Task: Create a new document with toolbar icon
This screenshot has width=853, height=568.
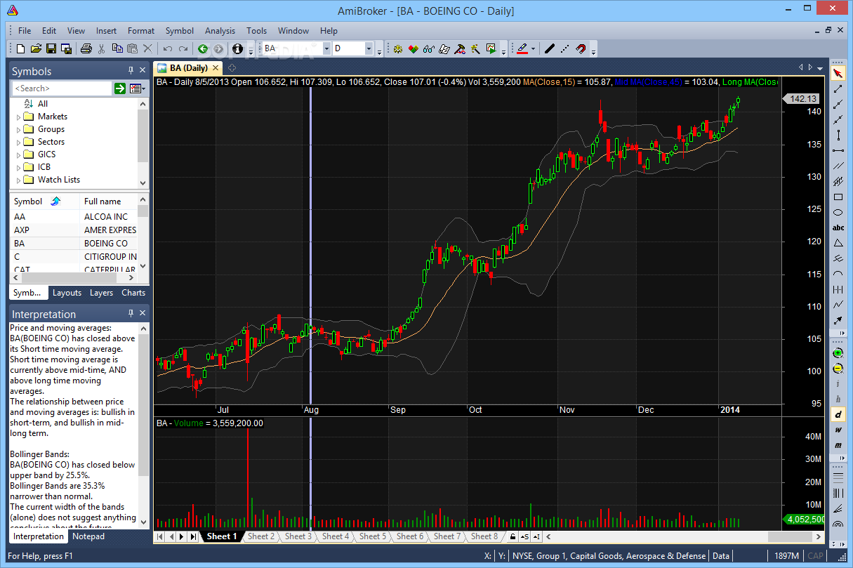Action: 20,49
